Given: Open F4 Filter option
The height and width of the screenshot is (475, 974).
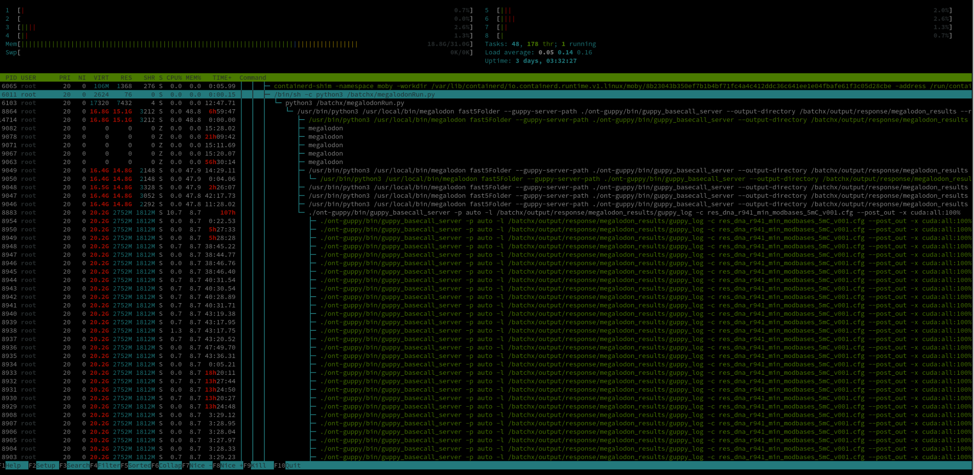Looking at the screenshot, I should click(108, 465).
